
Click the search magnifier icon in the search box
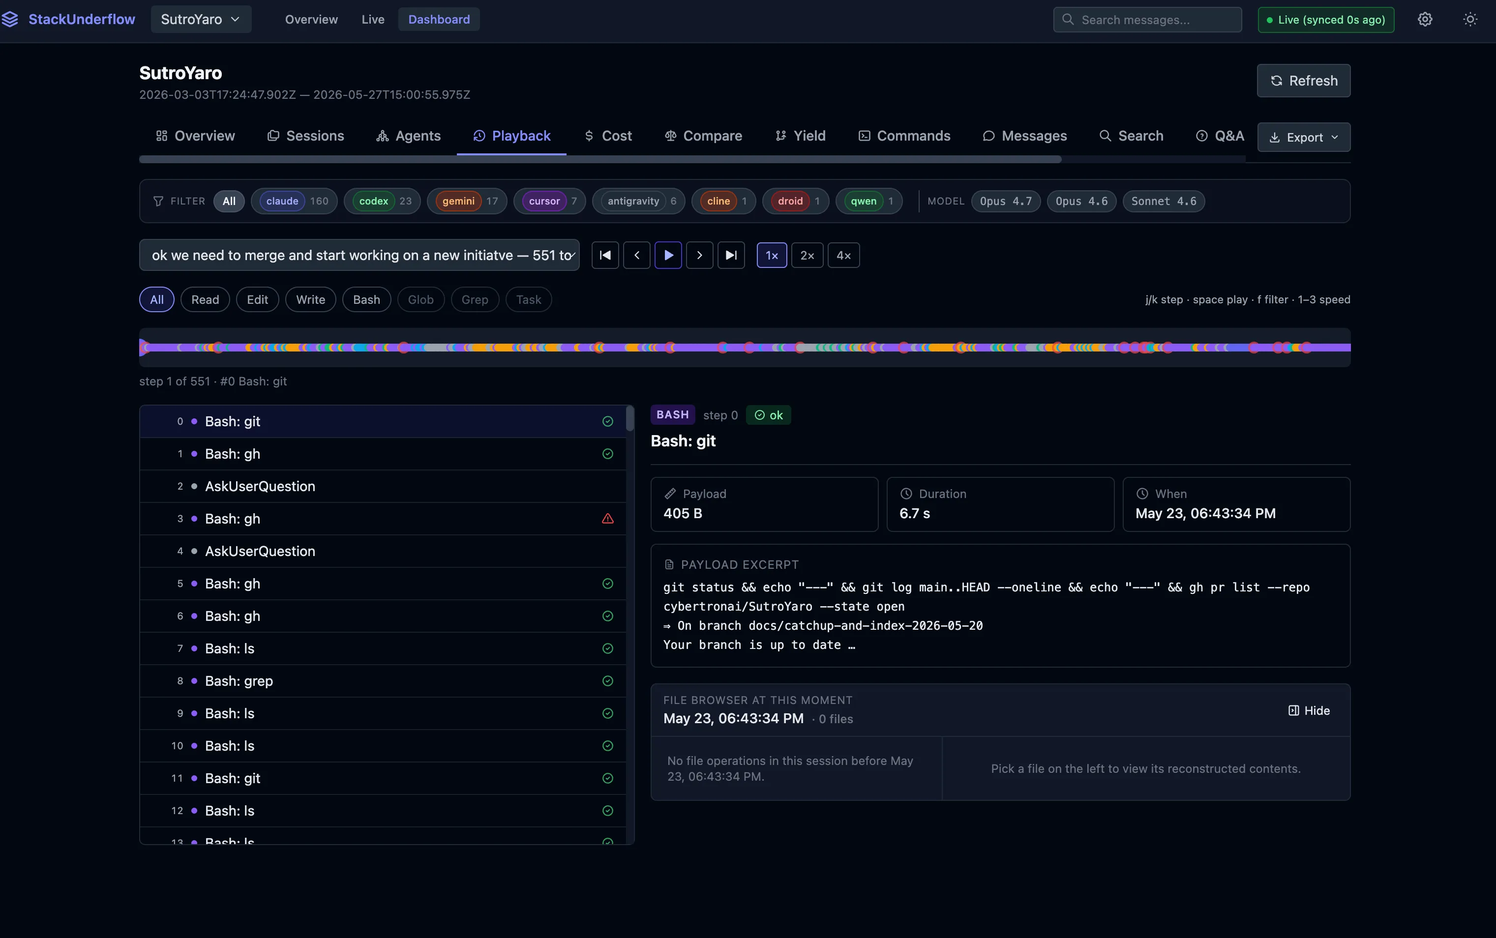point(1067,19)
